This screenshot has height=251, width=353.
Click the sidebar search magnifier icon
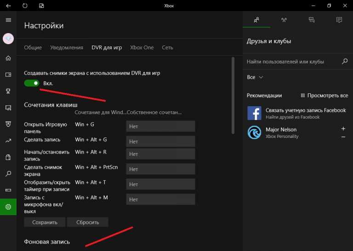click(8, 174)
